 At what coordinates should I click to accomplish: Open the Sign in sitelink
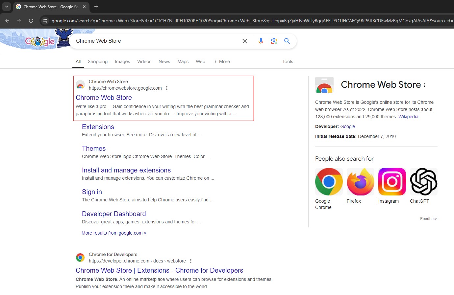92,192
